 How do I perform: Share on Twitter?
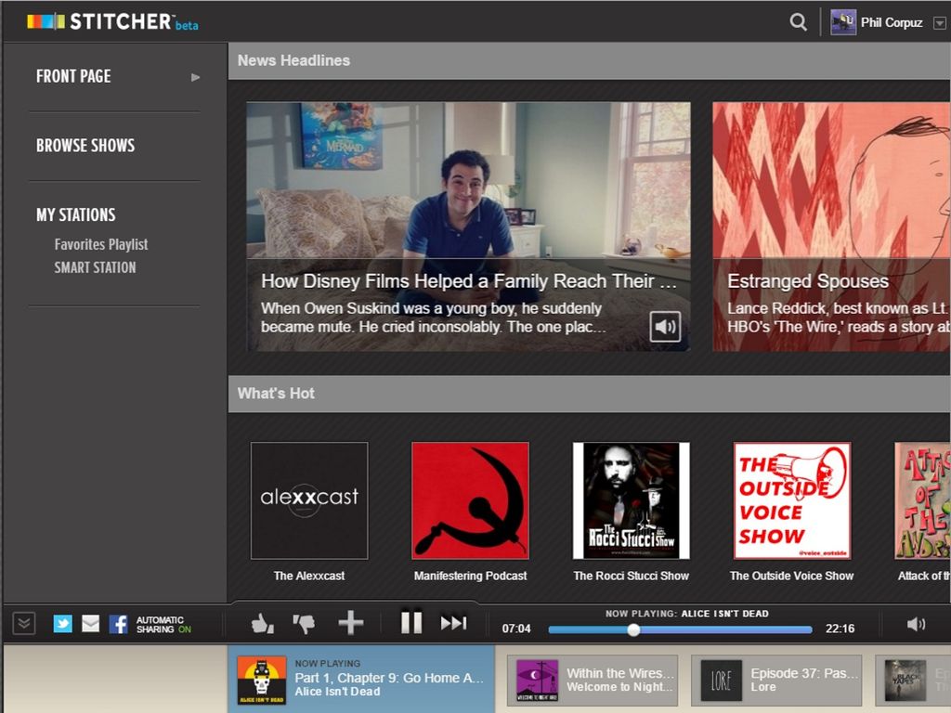(x=62, y=623)
